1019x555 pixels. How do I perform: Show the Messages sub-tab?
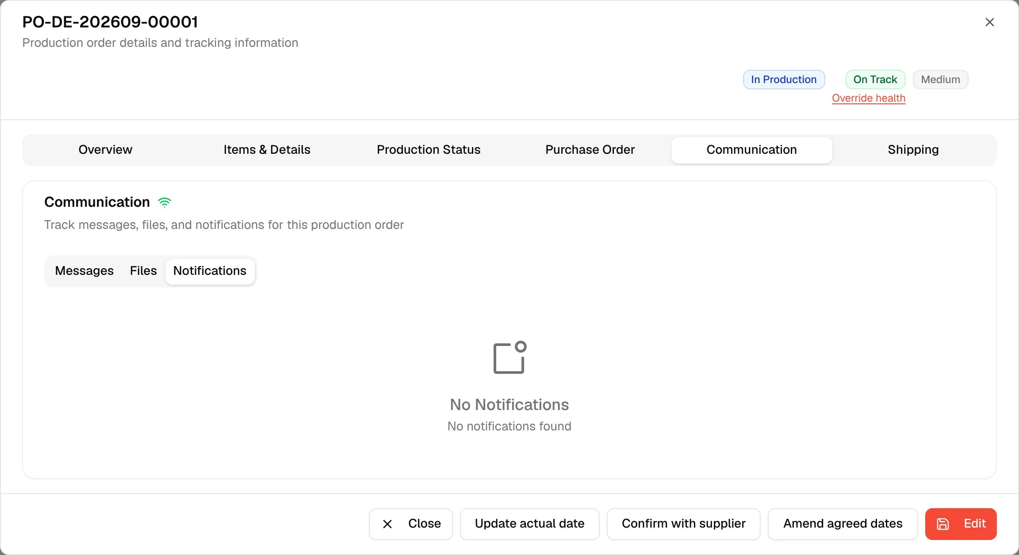click(84, 271)
